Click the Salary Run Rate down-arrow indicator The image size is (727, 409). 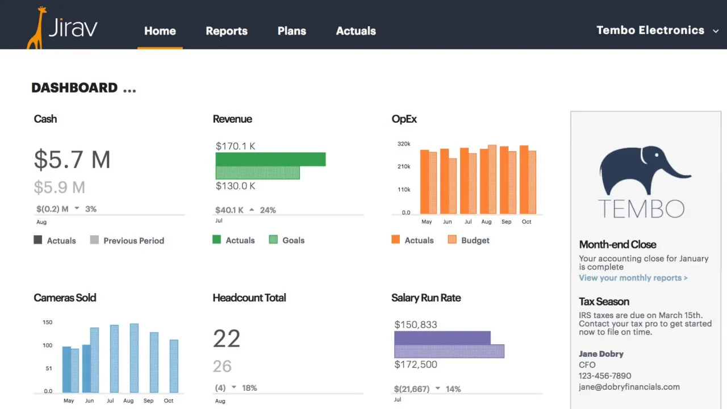[437, 389]
